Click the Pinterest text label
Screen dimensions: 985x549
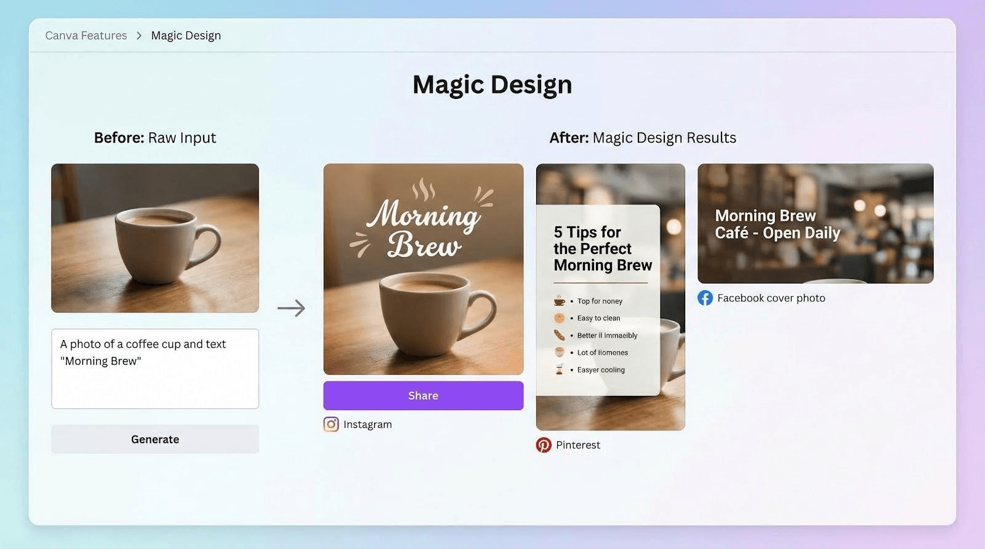tap(577, 445)
